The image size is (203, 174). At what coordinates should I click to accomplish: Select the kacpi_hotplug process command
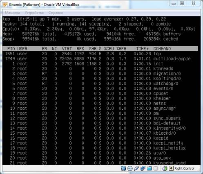click(x=170, y=148)
